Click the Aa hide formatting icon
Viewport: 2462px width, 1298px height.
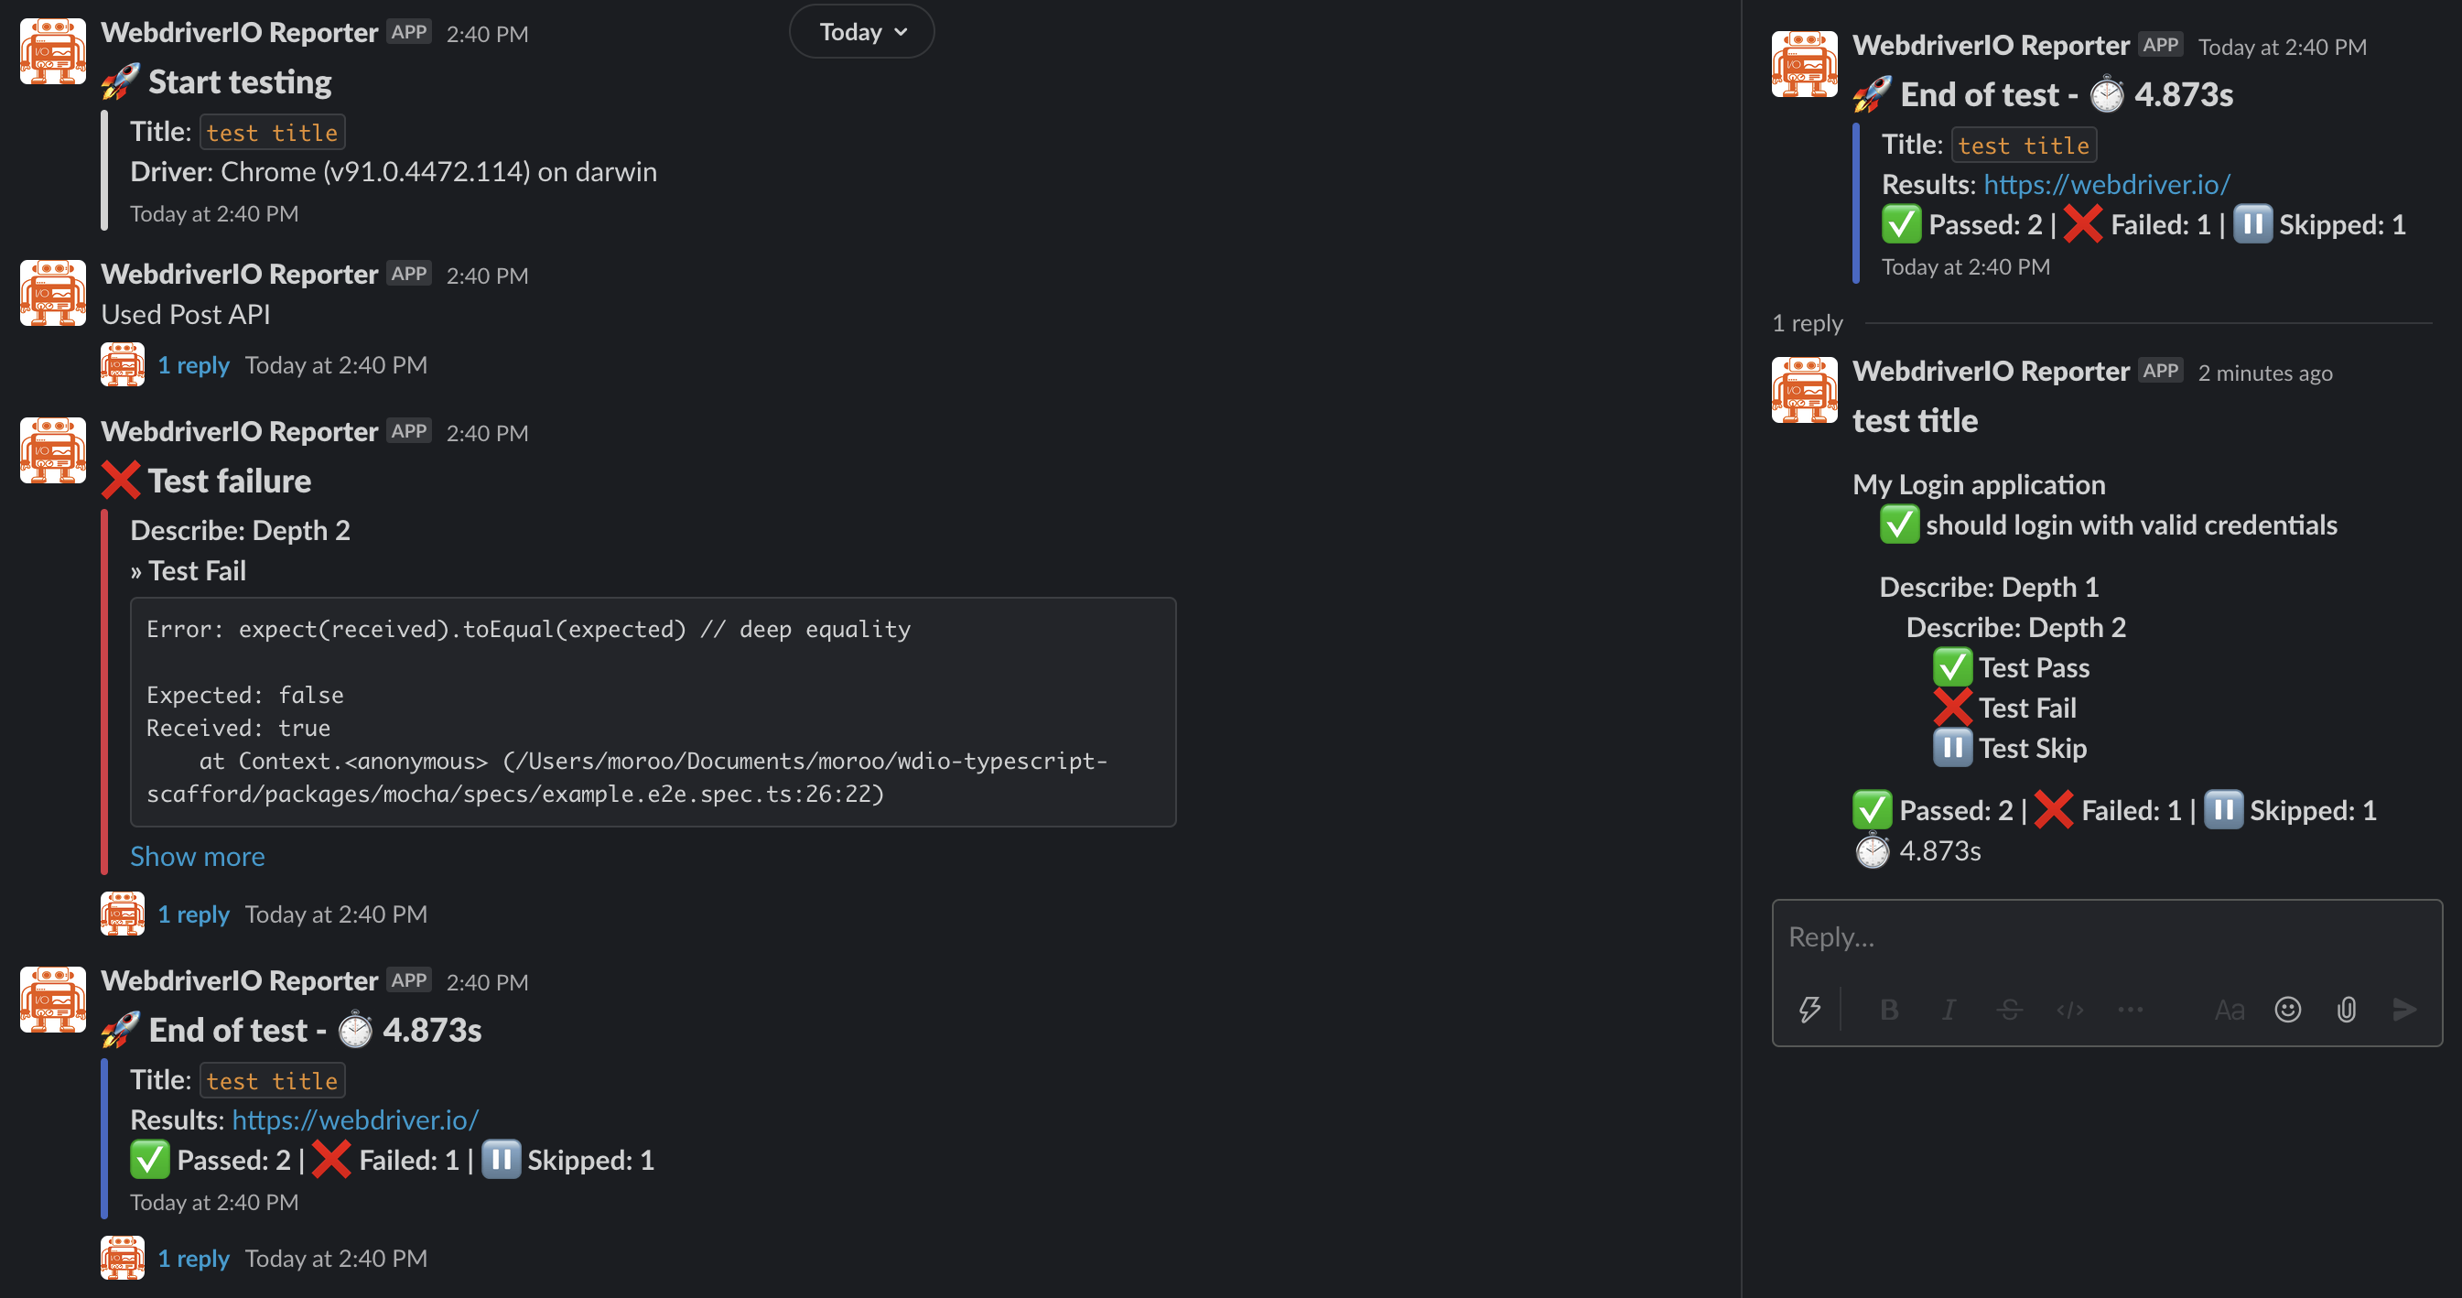(x=2229, y=1010)
